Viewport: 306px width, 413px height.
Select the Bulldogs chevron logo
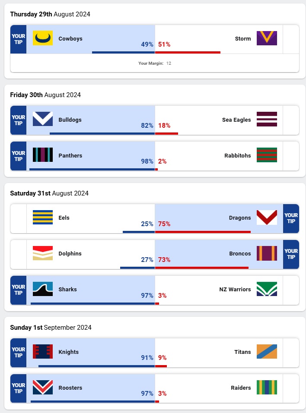pyautogui.click(x=43, y=119)
